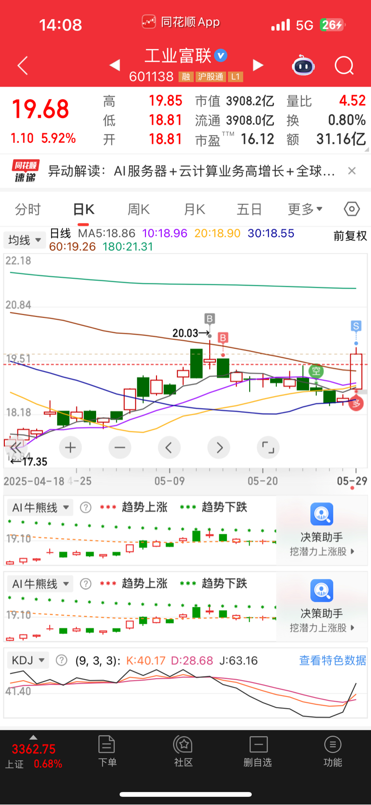Open help for first AI牛熊线 indicator
This screenshot has height=805, width=371.
pos(86,507)
